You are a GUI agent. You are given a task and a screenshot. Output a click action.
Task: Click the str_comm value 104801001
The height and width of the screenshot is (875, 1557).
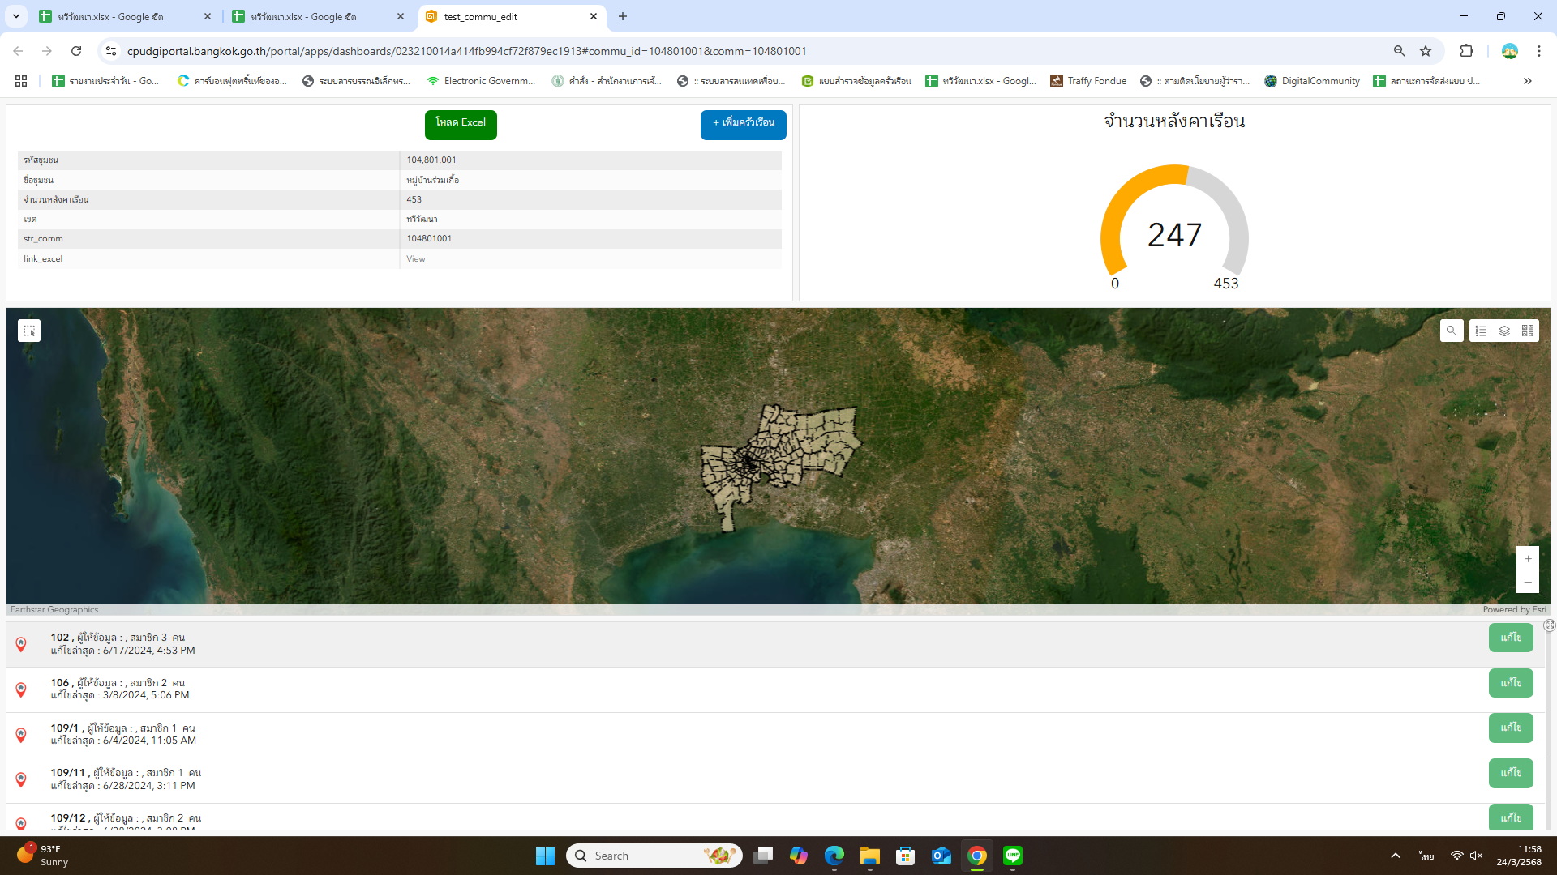(x=429, y=239)
